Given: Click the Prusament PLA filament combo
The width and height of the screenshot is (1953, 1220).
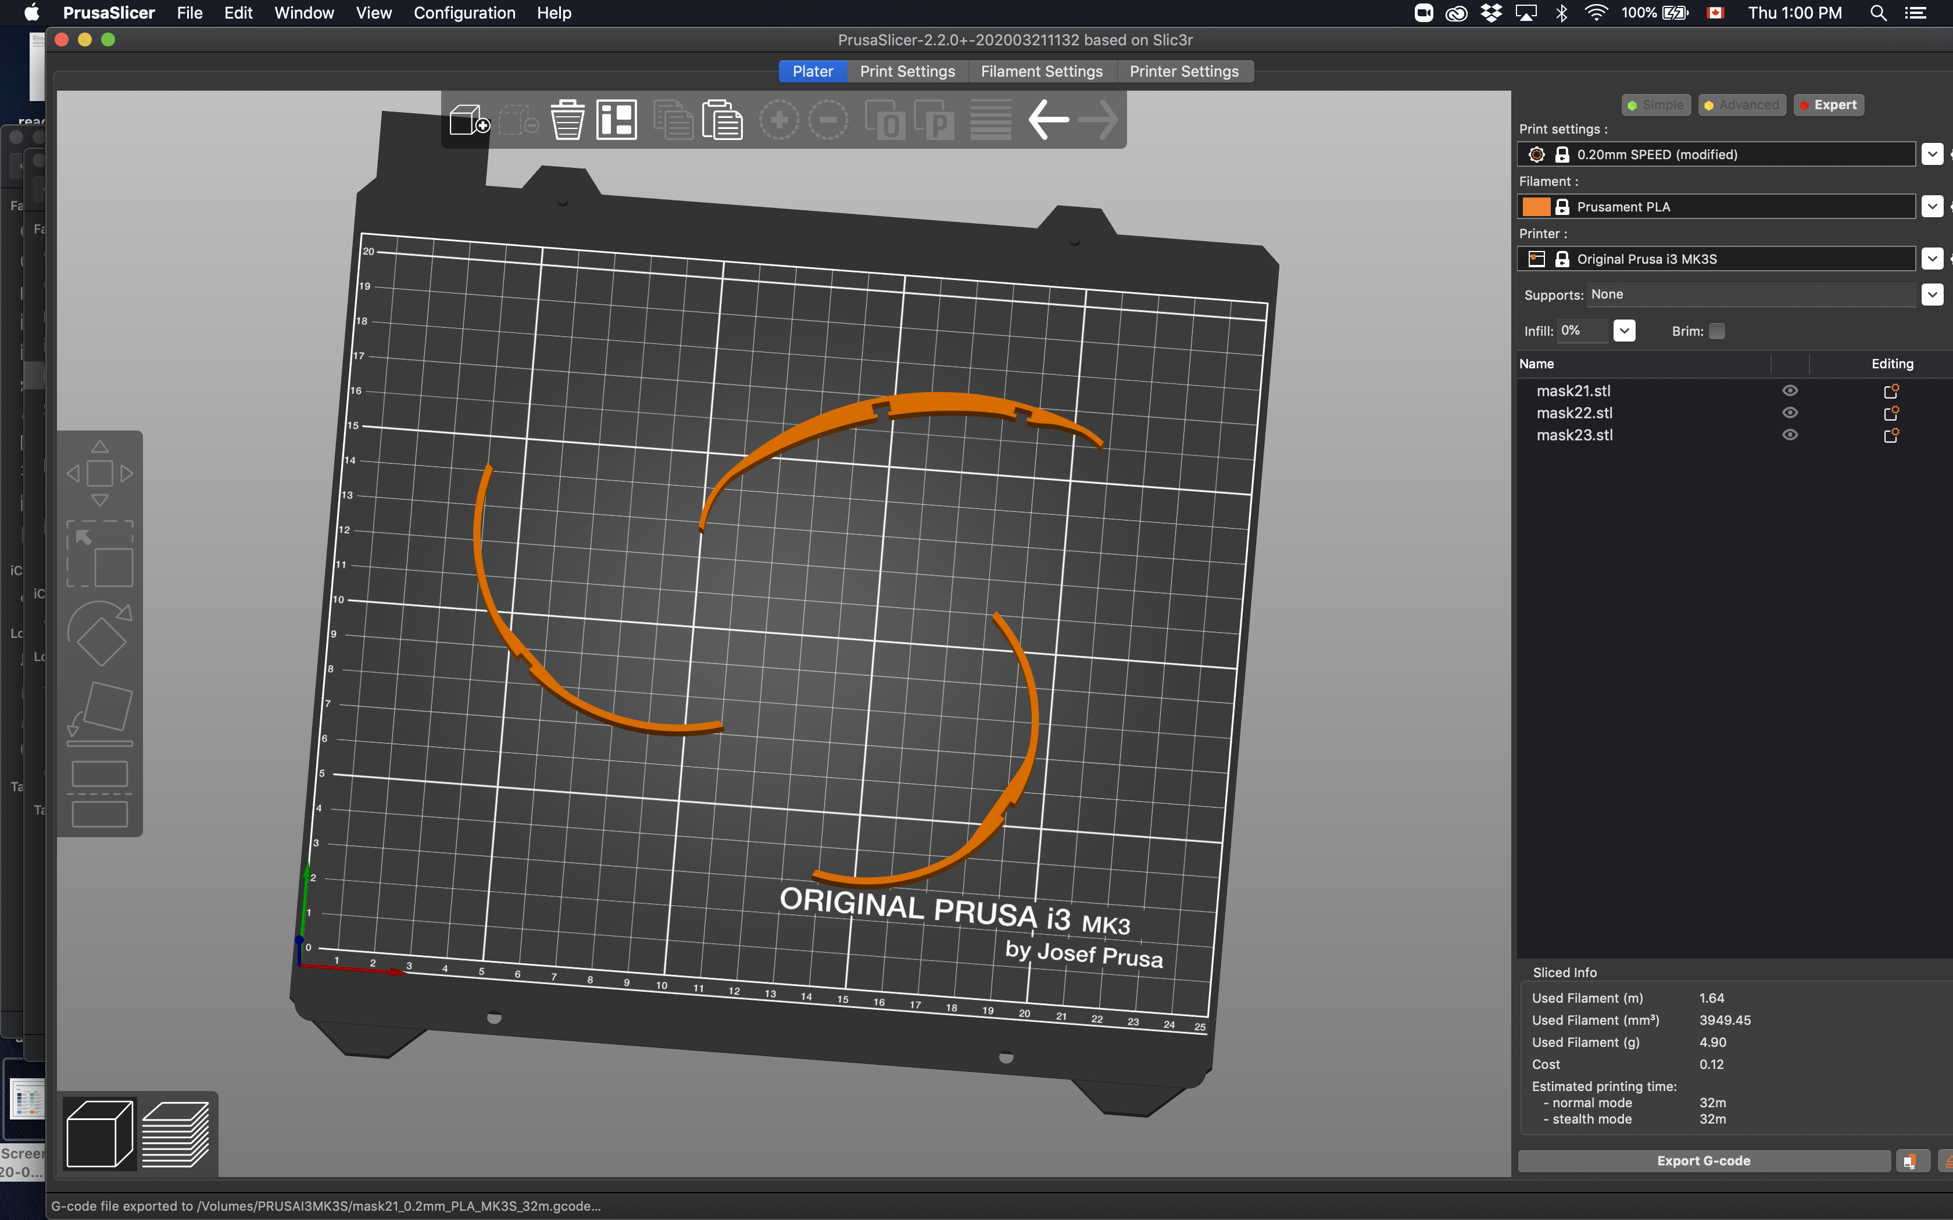Looking at the screenshot, I should tap(1716, 207).
